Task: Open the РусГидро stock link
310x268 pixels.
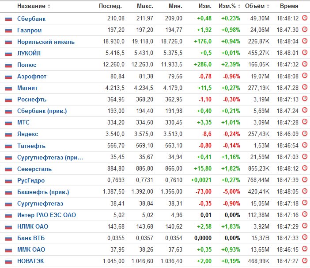Action: click(31, 181)
